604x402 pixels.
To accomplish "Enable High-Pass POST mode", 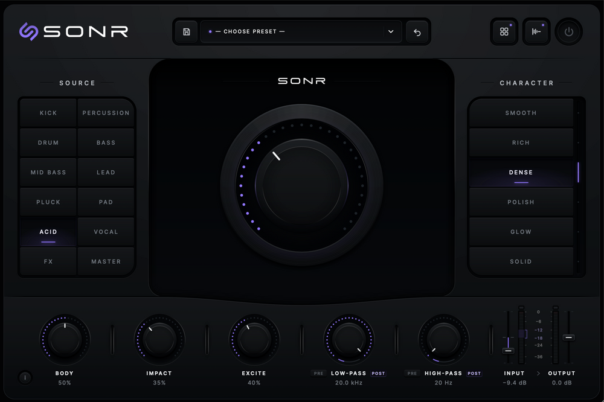I will tap(474, 373).
